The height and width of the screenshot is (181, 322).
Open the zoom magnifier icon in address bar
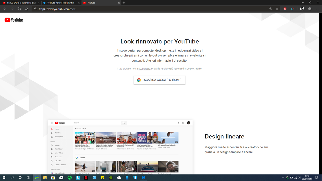(271, 9)
